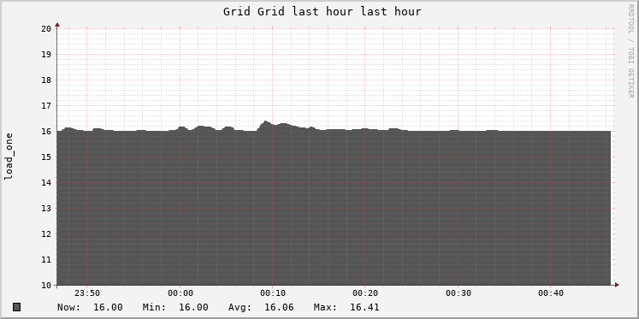Viewport: 639px width, 319px height.
Task: Click the RRDTOOL / TOBI OETIKER watermark
Action: click(x=630, y=51)
